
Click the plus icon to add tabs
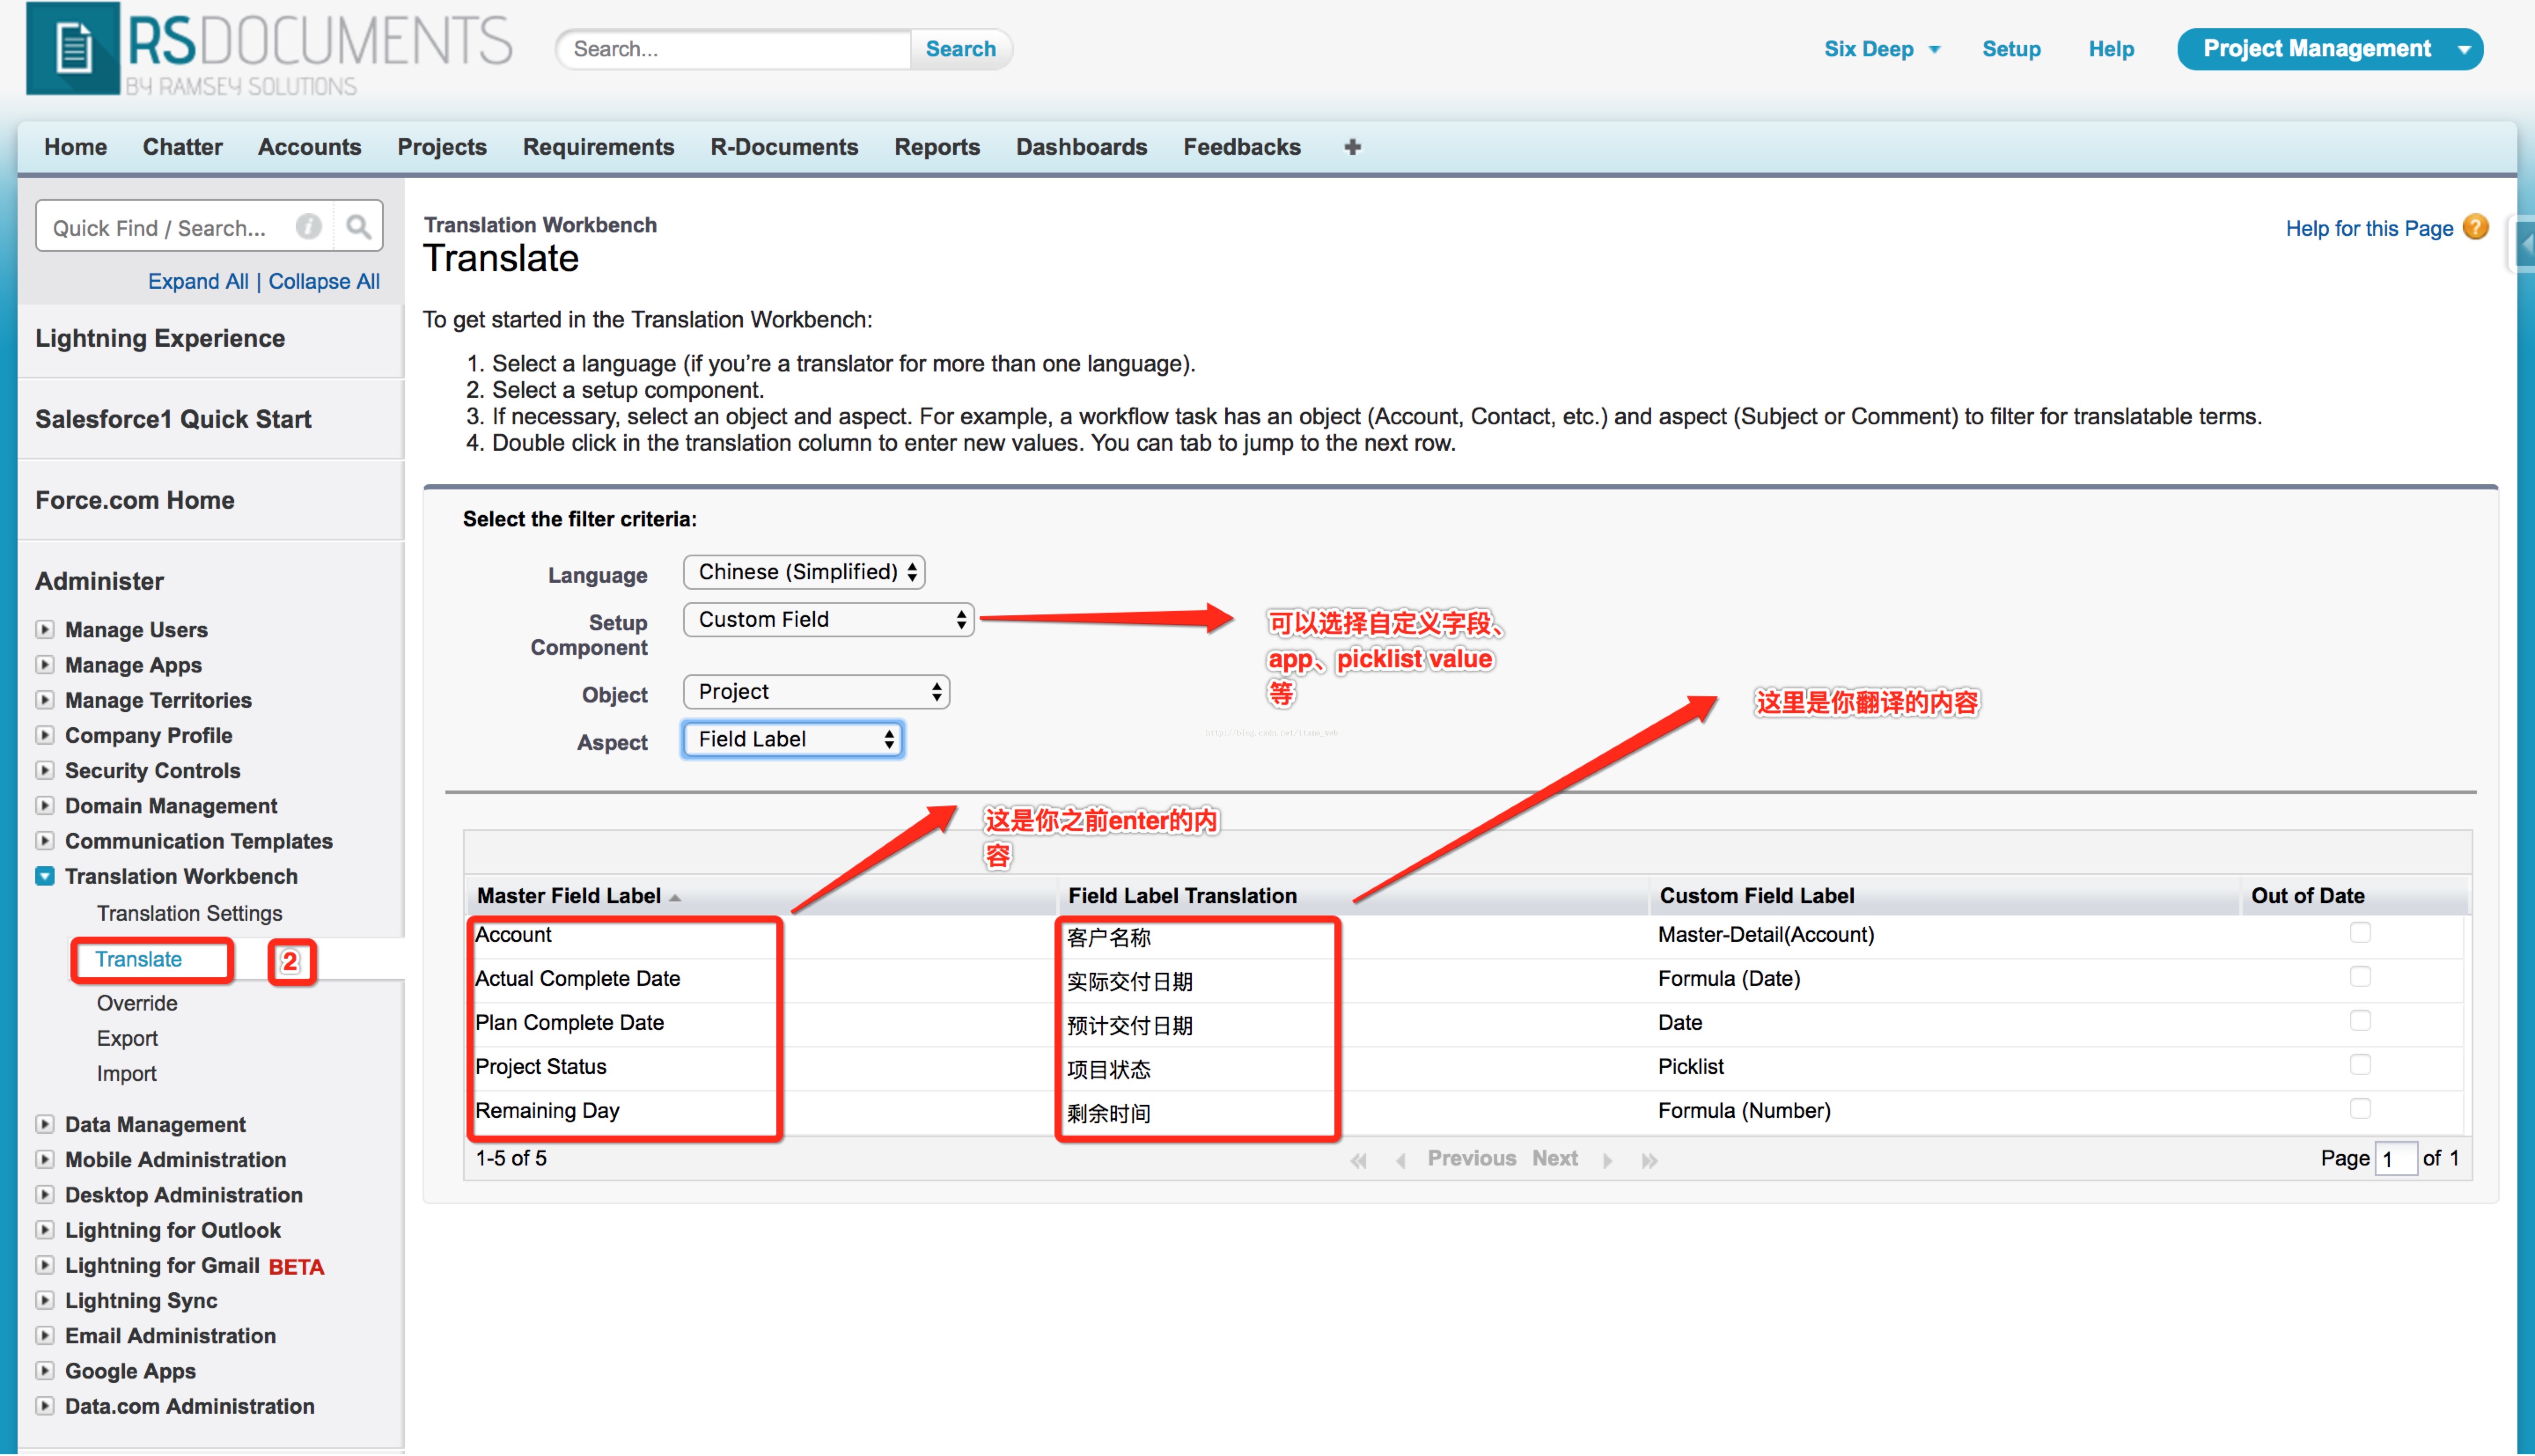point(1352,147)
